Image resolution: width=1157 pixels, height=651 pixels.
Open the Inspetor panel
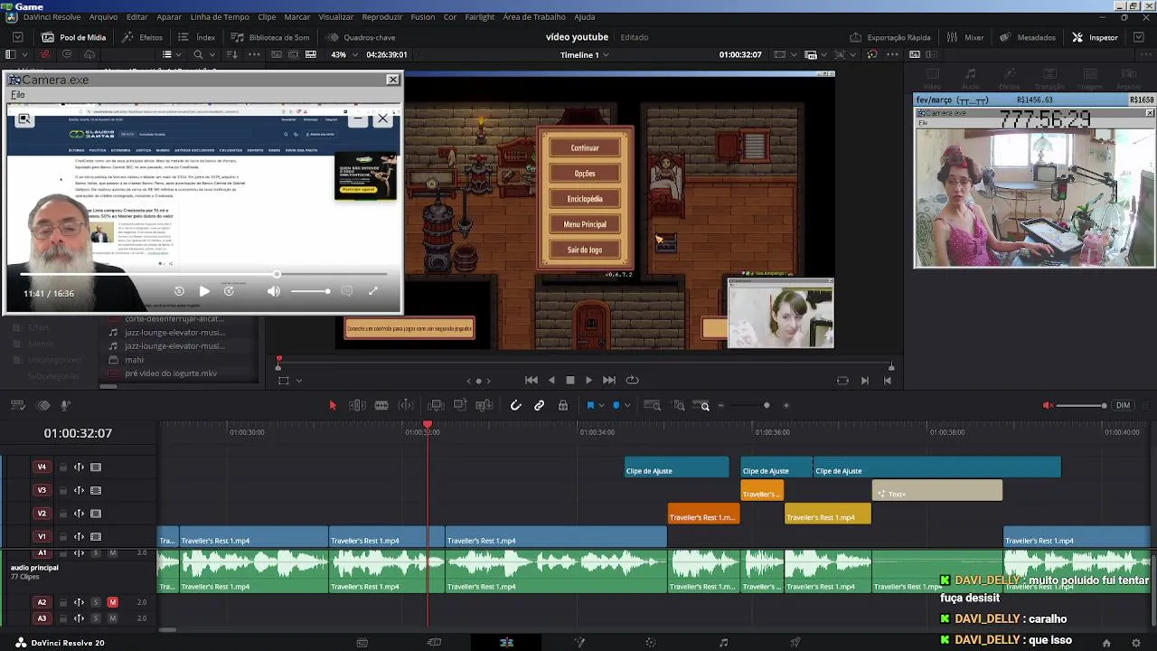tap(1095, 38)
